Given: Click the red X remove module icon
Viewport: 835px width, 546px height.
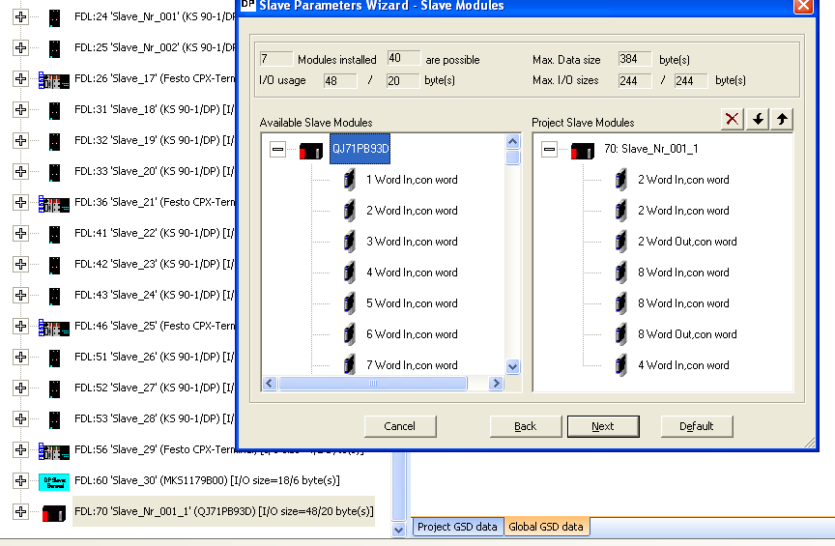Looking at the screenshot, I should point(733,119).
